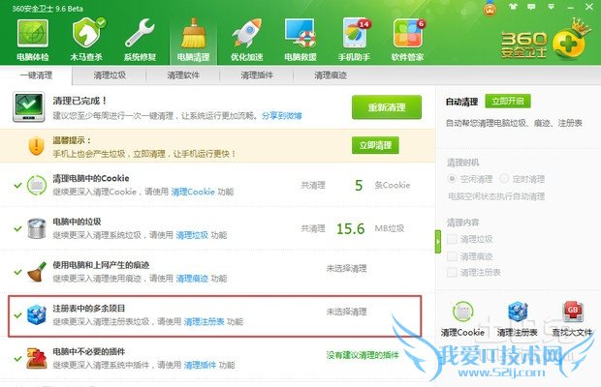Click 立即开启 auto clean button

coord(508,101)
